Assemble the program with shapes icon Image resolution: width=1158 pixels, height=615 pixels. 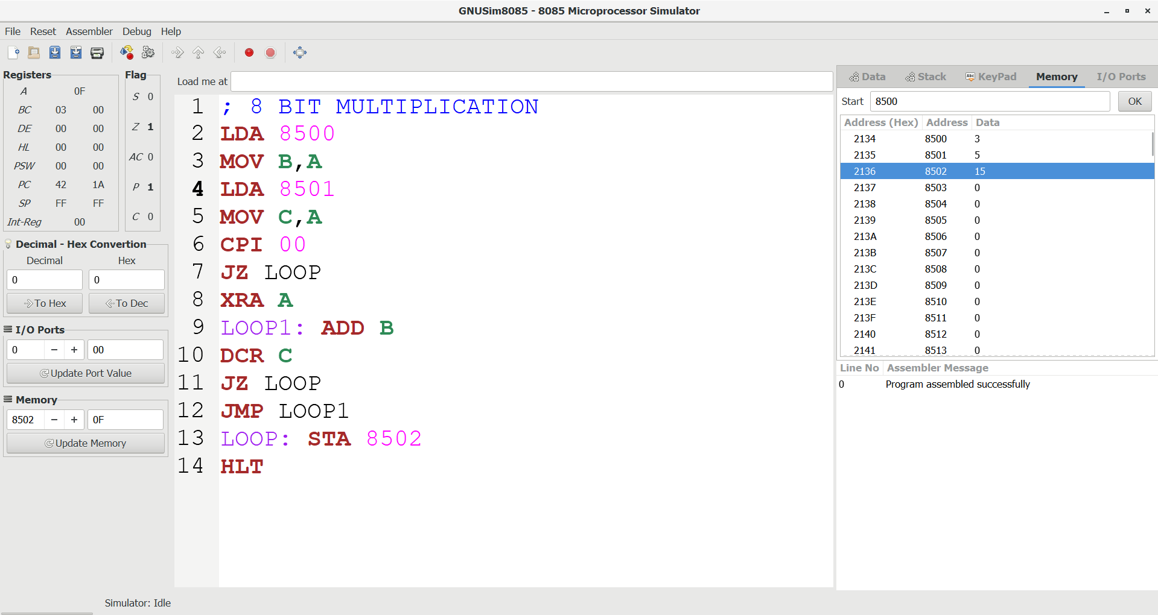coord(127,52)
